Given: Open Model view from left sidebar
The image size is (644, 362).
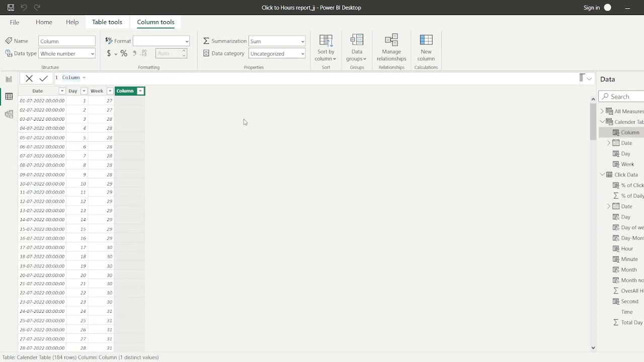Looking at the screenshot, I should [9, 114].
